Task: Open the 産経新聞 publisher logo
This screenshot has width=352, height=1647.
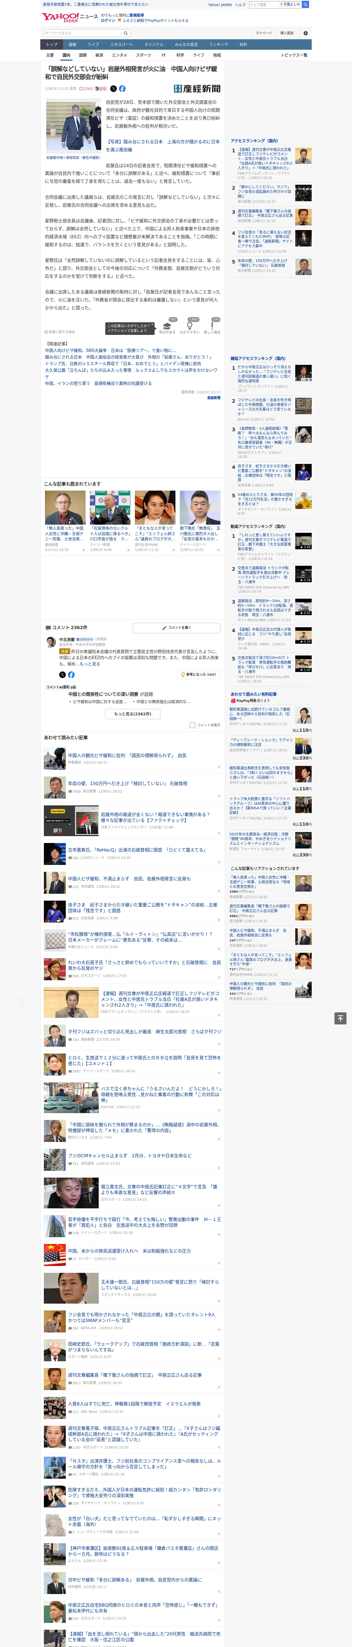Action: pyautogui.click(x=197, y=89)
